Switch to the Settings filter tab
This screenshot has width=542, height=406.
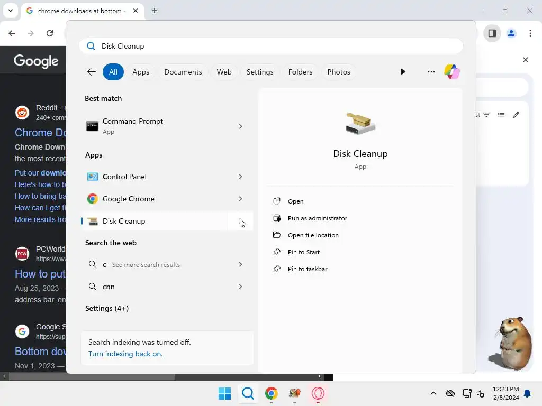[259, 72]
